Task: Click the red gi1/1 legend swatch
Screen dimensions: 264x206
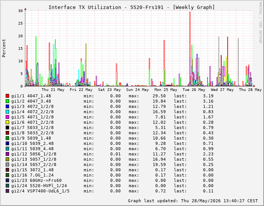Action: click(7, 96)
